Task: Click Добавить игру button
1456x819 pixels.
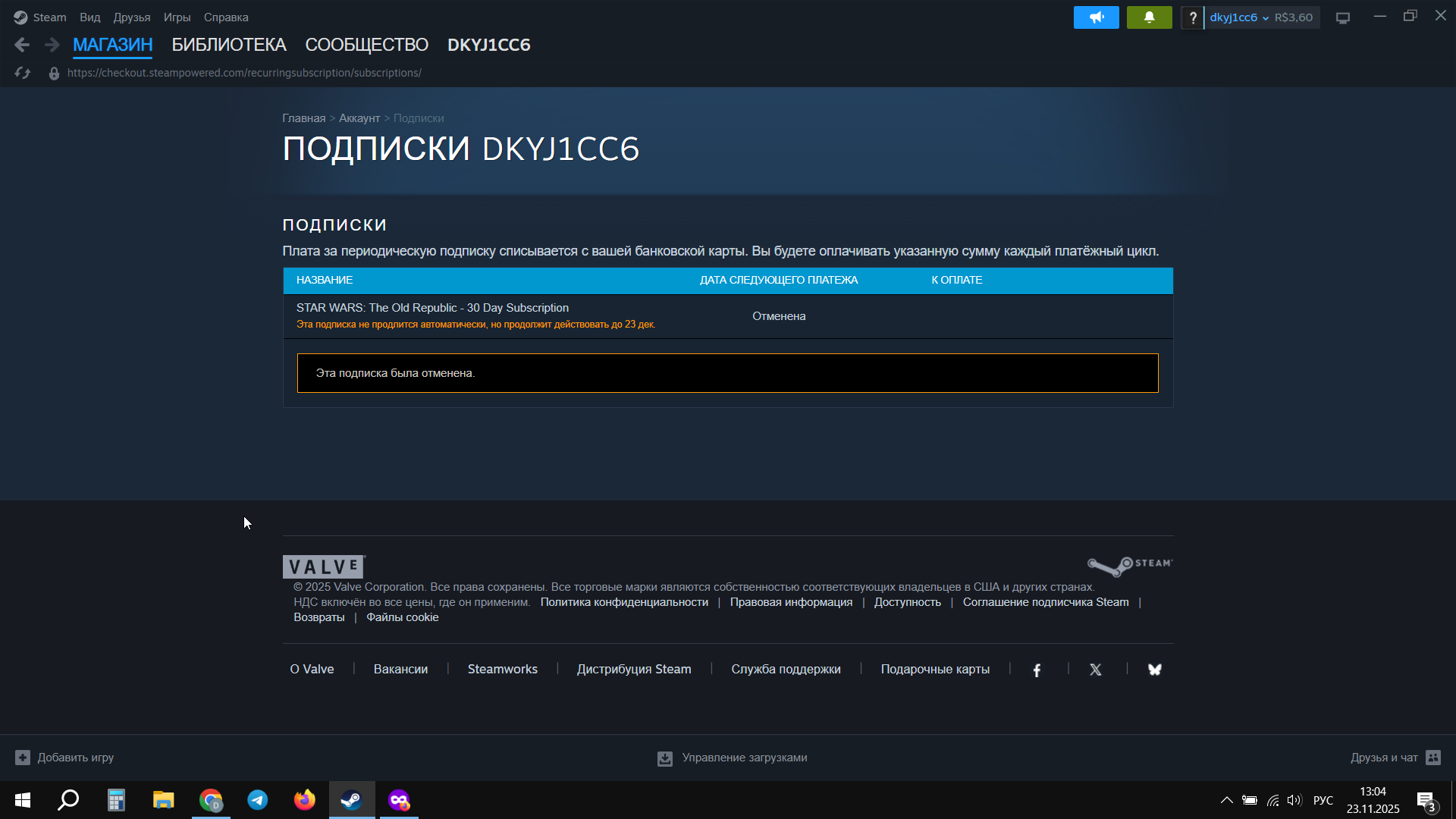Action: (65, 758)
